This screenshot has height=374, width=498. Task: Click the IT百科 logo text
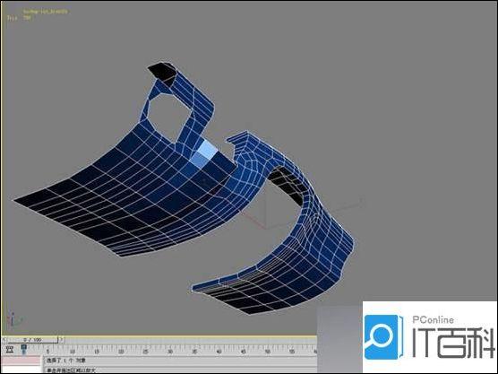click(x=453, y=344)
